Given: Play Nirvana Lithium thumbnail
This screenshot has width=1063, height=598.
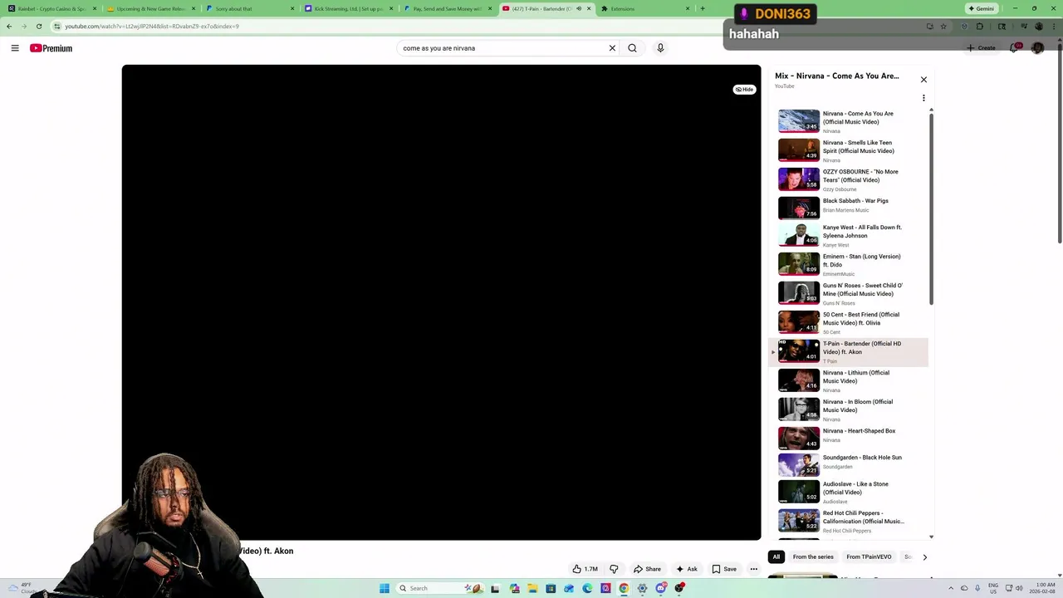Looking at the screenshot, I should point(799,380).
